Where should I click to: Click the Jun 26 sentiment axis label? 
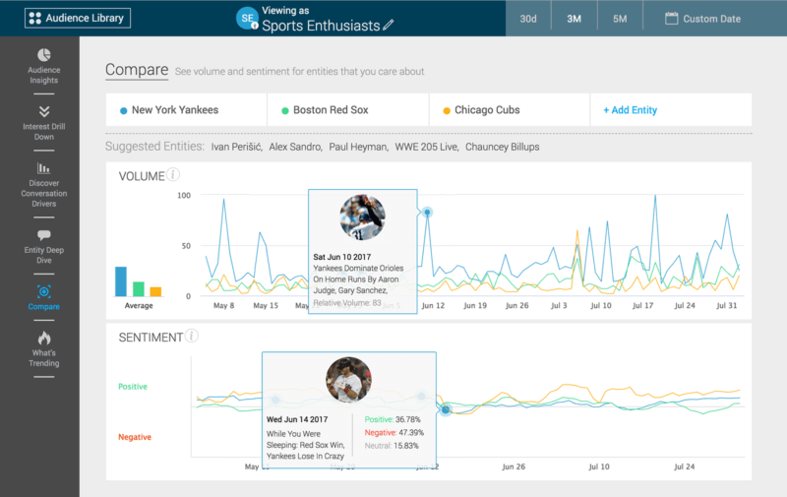[x=514, y=466]
